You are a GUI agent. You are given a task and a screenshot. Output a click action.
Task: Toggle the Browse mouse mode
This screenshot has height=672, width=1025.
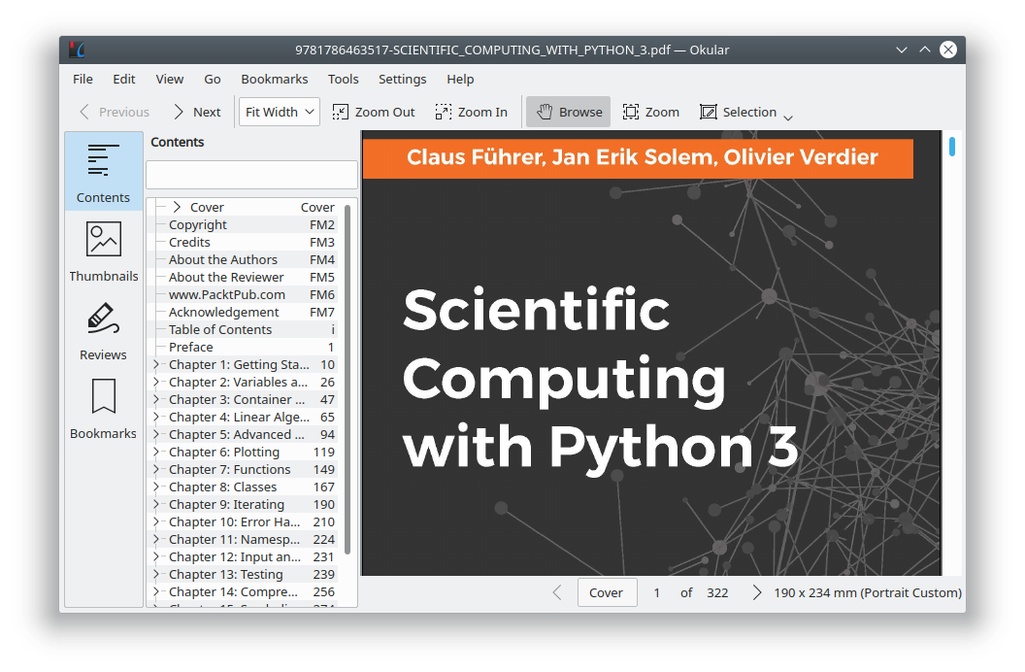coord(569,112)
